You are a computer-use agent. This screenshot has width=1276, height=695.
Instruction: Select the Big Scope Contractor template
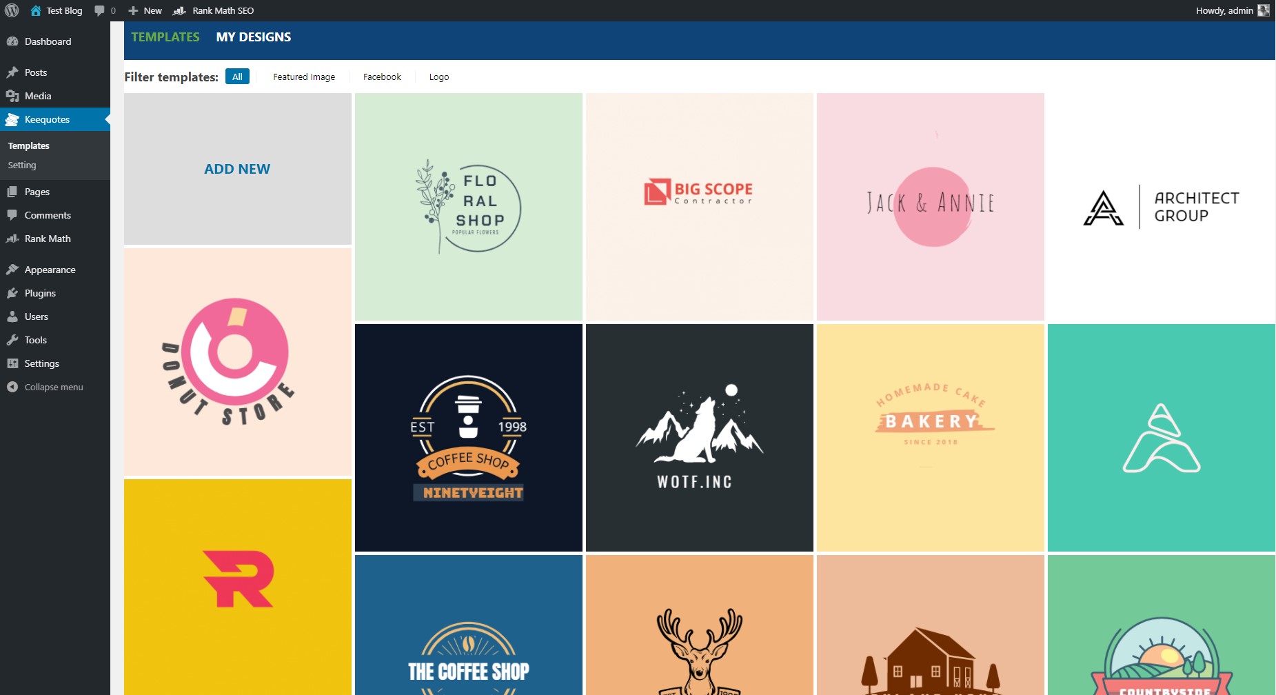(700, 207)
